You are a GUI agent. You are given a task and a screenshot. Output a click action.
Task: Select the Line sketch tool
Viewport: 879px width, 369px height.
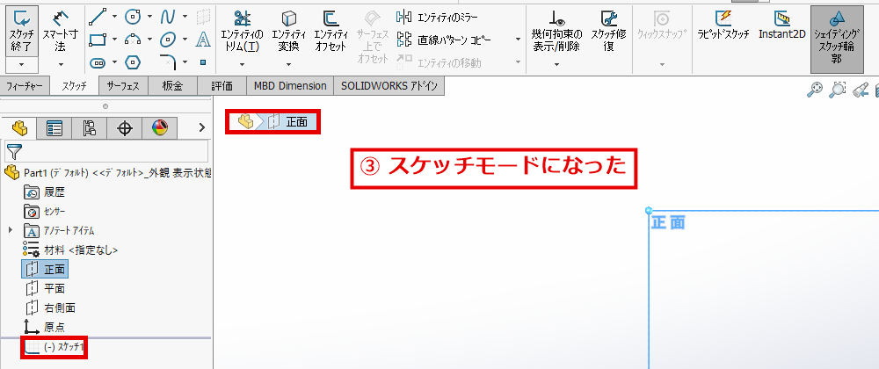pyautogui.click(x=98, y=16)
